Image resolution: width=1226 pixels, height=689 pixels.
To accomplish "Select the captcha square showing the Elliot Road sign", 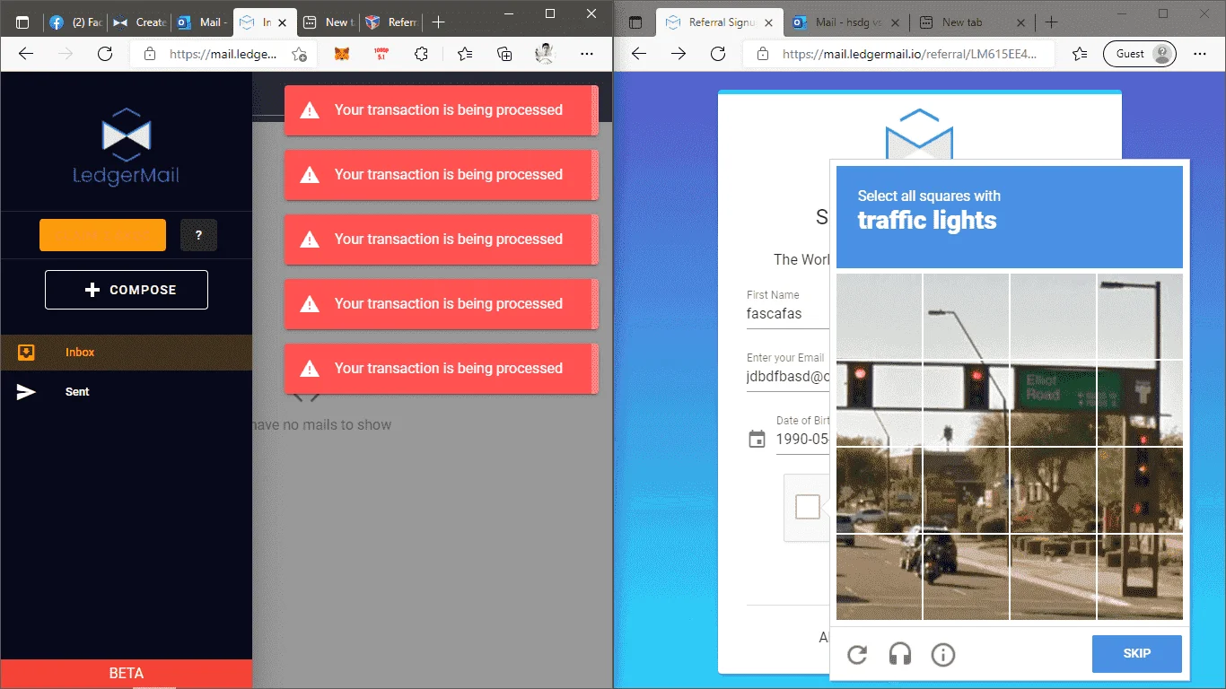I will coord(1053,403).
